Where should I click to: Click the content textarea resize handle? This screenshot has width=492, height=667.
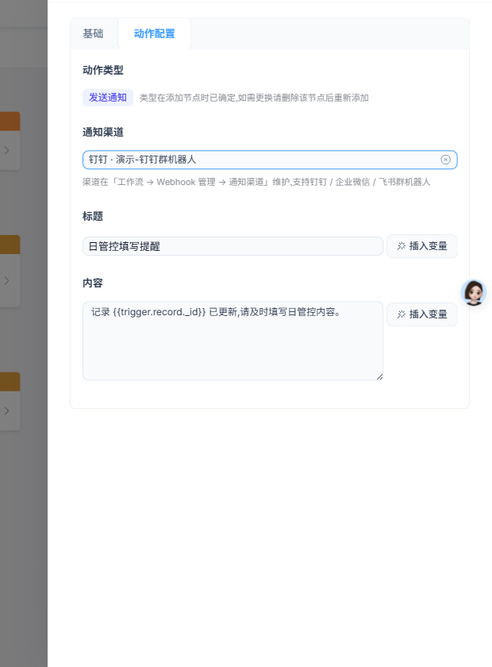[380, 376]
